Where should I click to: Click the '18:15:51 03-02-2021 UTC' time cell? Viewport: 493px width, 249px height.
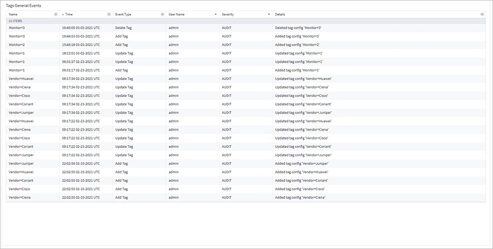(x=81, y=53)
